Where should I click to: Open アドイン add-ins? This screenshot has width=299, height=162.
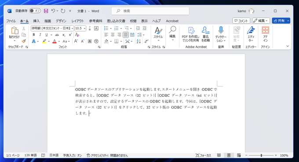pyautogui.click(x=265, y=35)
